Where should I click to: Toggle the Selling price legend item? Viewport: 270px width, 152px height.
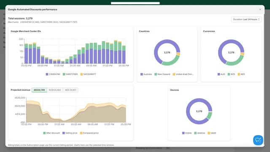pyautogui.click(x=70, y=133)
